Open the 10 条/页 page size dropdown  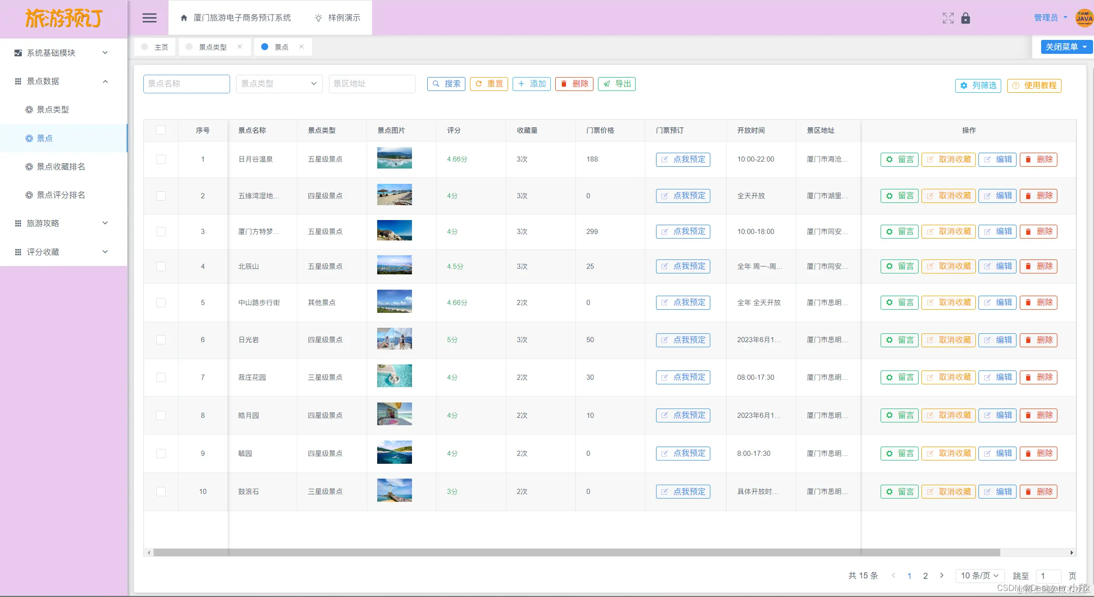979,576
